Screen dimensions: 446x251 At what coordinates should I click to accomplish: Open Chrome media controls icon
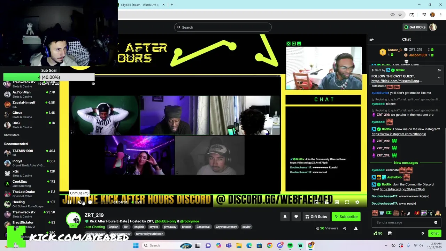[424, 15]
